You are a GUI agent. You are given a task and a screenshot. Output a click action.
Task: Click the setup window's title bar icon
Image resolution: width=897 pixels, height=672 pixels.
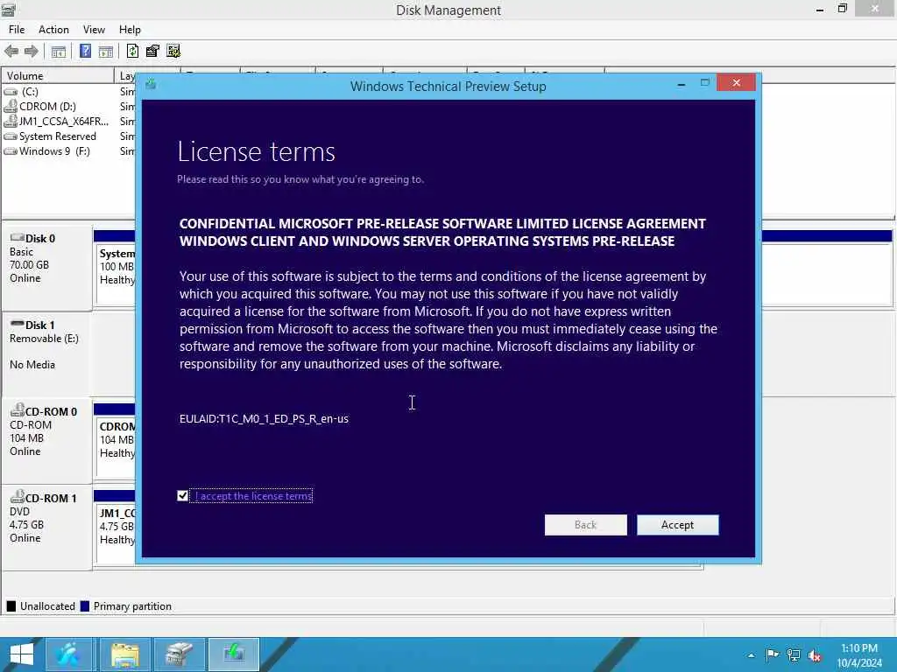pyautogui.click(x=151, y=85)
